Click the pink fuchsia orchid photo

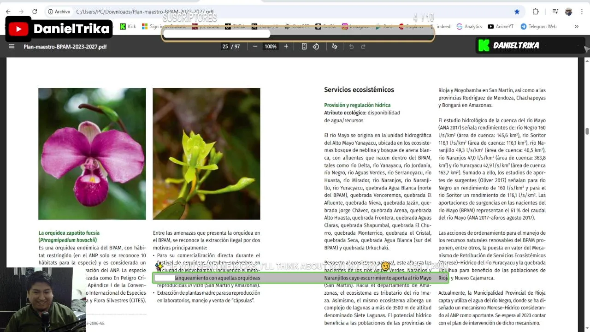tap(92, 154)
